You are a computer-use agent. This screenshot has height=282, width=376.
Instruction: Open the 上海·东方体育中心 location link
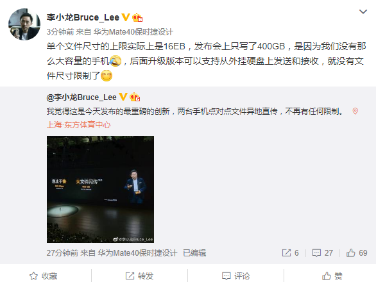click(x=79, y=125)
